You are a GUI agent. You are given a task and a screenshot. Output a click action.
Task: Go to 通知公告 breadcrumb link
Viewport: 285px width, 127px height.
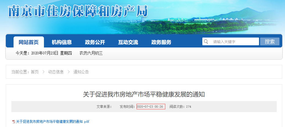tap(81, 72)
